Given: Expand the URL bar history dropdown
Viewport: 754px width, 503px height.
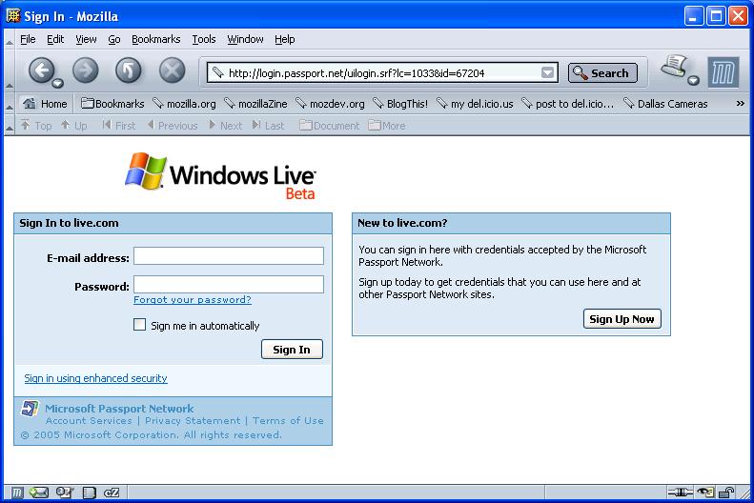Looking at the screenshot, I should 547,72.
